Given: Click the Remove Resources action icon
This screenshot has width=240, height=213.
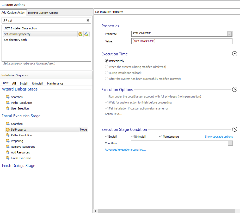Looking at the screenshot, I should [x=8, y=147].
